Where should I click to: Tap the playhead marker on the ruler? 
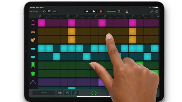40,16
